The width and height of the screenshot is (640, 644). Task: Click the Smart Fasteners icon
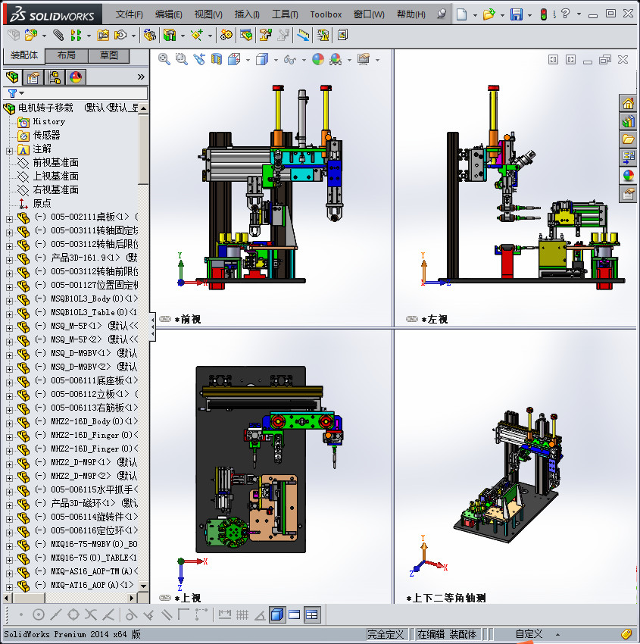[103, 36]
